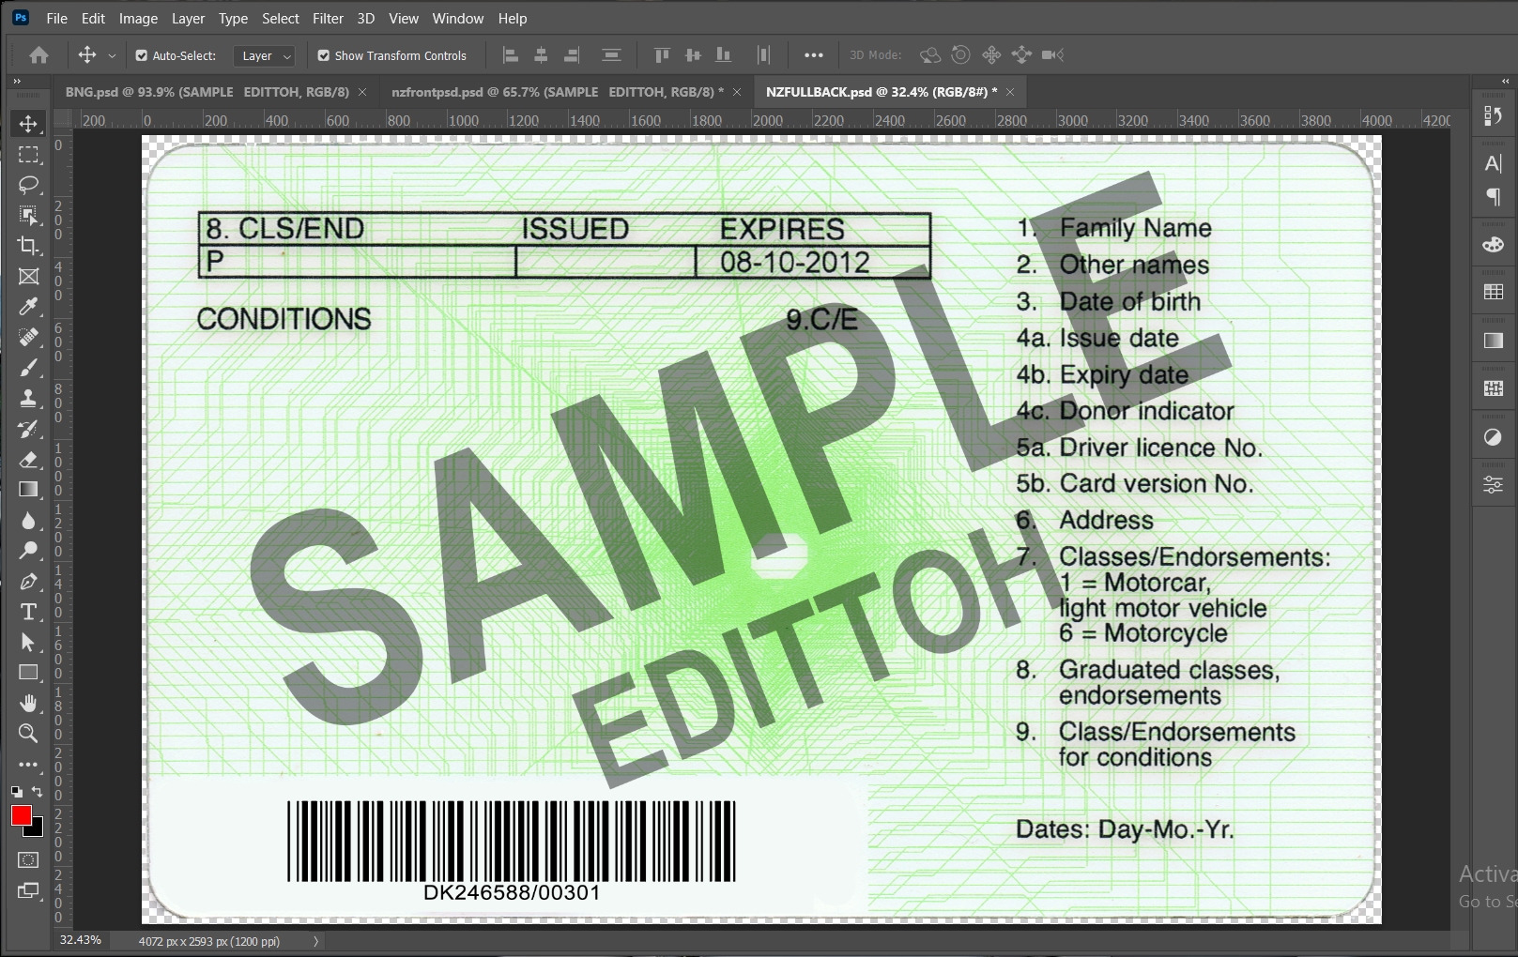Select the Move tool in toolbox
This screenshot has height=957, width=1518.
pos(28,124)
